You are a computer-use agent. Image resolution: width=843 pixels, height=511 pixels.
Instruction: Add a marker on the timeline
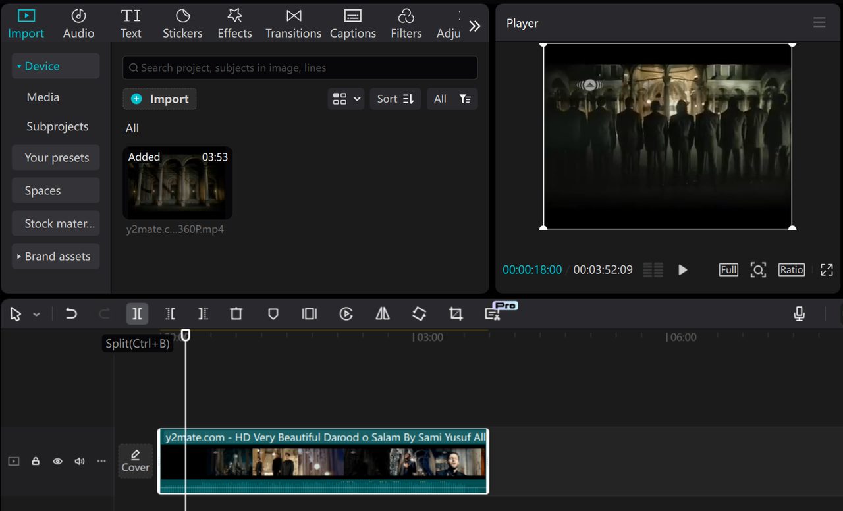click(x=273, y=314)
